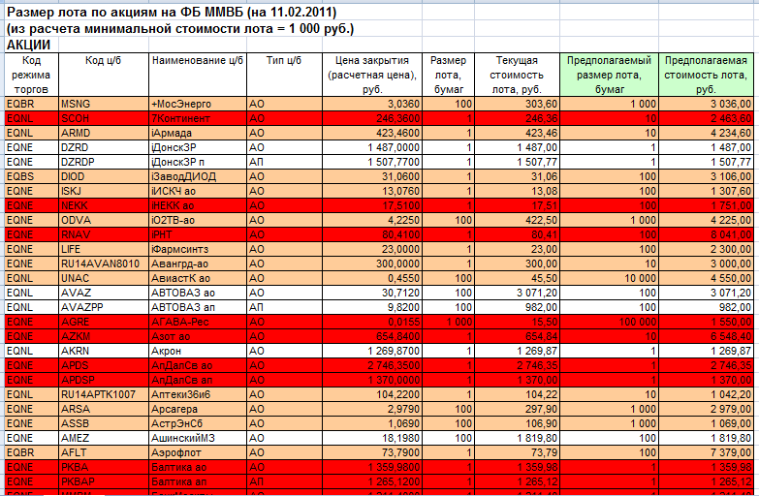Select value '3 036,00' in the MSNG row
Viewport: 759px width, 496px height.
(706, 104)
